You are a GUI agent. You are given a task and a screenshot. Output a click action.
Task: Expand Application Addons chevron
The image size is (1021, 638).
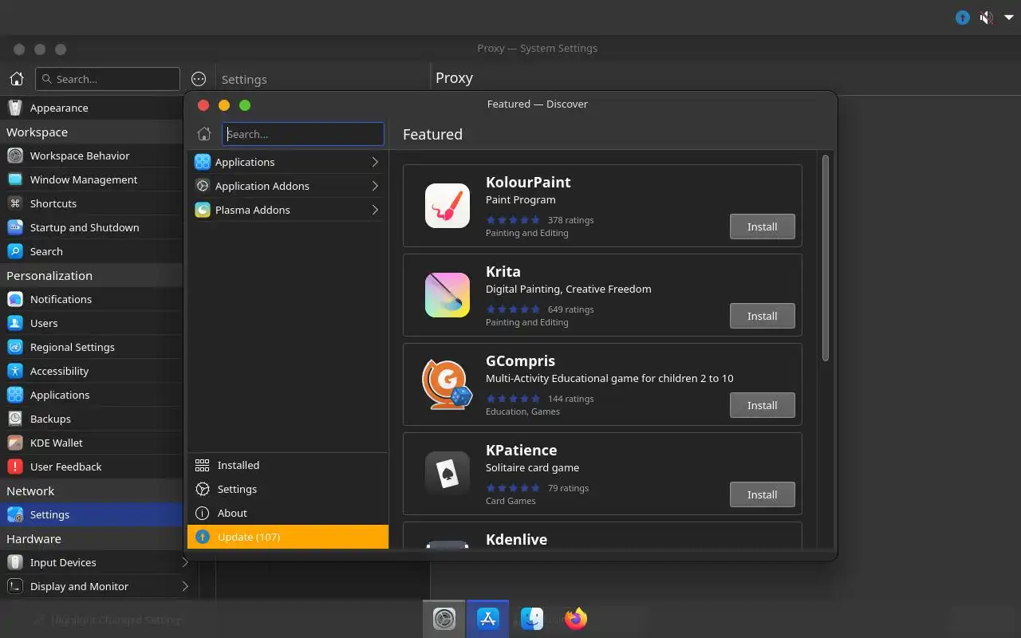point(375,186)
